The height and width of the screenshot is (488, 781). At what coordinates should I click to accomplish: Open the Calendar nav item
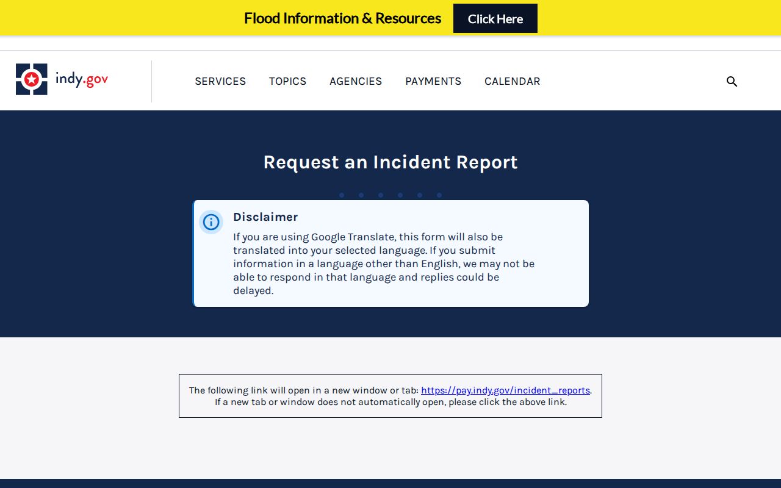513,81
